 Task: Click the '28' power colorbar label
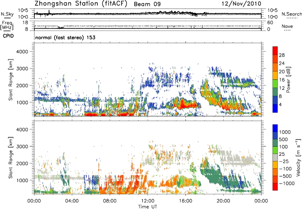click(x=282, y=55)
